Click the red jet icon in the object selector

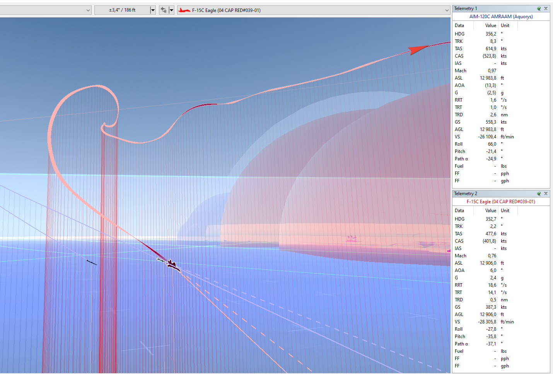pos(184,10)
